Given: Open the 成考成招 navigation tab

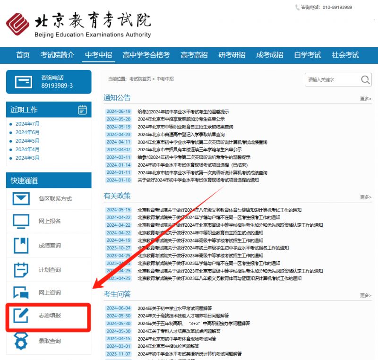Looking at the screenshot, I should pos(269,55).
